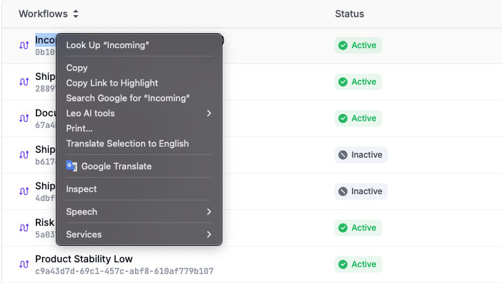Click the Workflows column header text
The image size is (502, 283).
pyautogui.click(x=43, y=14)
